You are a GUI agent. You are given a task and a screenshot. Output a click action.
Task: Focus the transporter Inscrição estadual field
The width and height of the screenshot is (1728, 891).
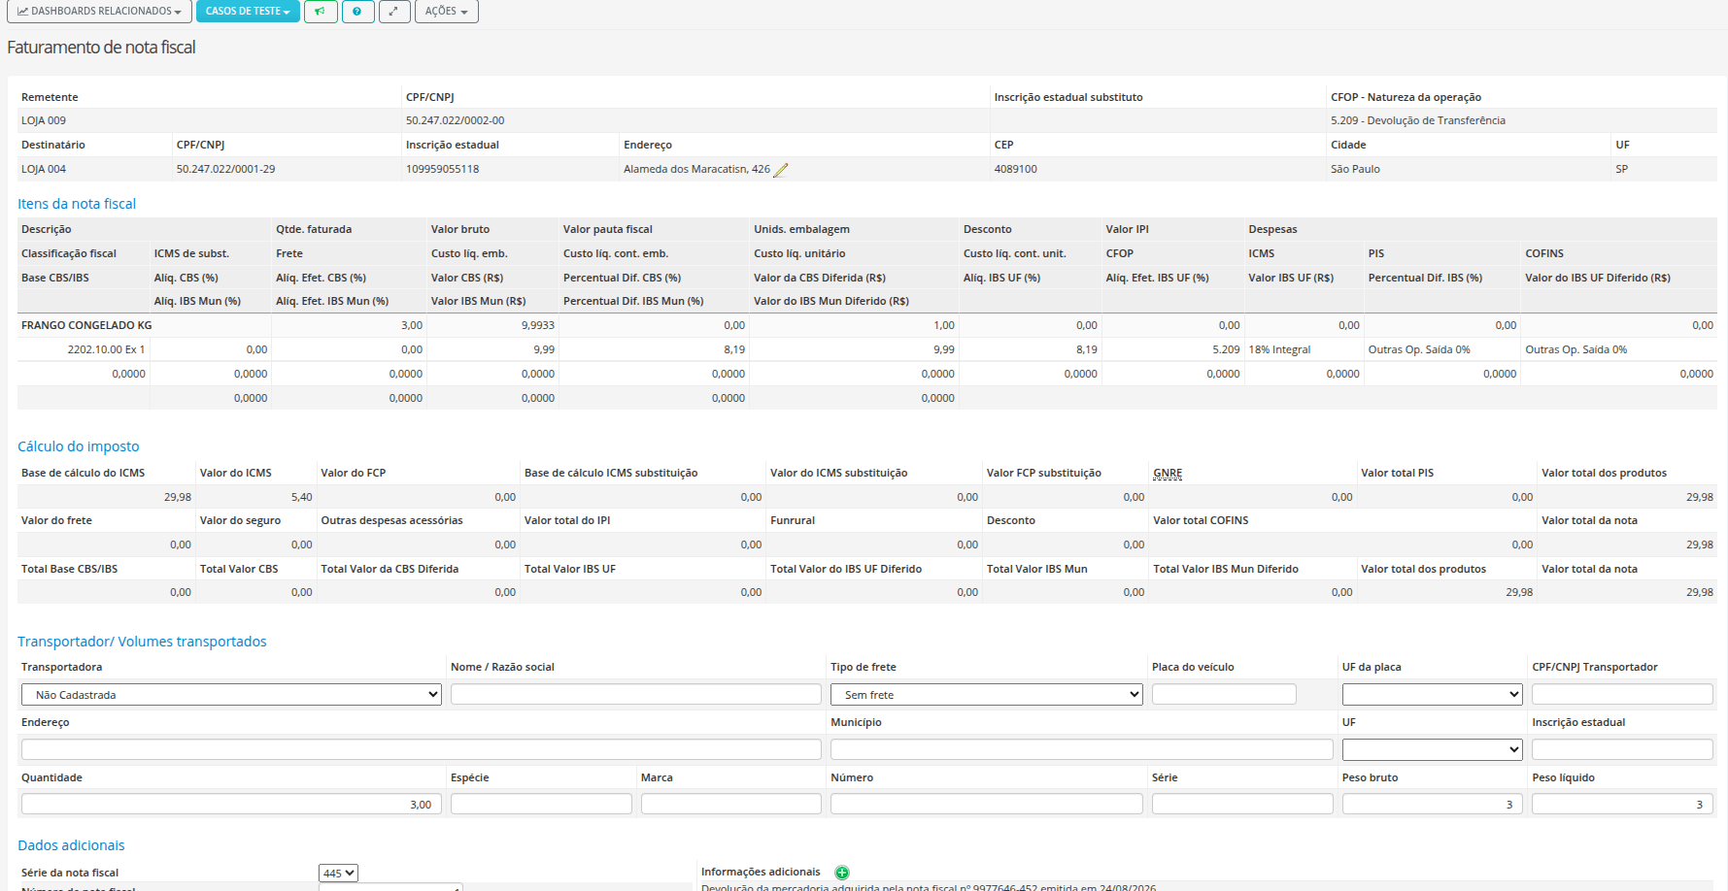[1622, 750]
